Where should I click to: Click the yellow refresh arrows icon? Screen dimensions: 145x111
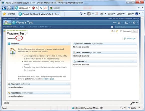(117, 31)
